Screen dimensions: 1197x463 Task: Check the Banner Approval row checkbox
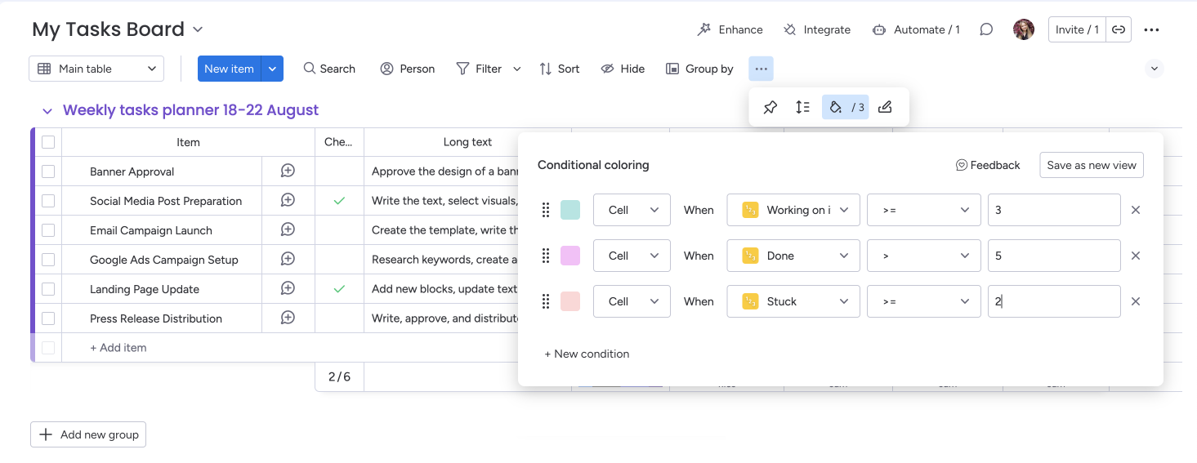point(48,171)
